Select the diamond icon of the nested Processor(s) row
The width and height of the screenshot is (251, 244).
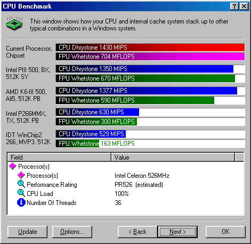[x=21, y=175]
